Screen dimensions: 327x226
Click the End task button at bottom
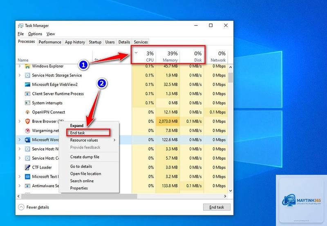(x=217, y=207)
